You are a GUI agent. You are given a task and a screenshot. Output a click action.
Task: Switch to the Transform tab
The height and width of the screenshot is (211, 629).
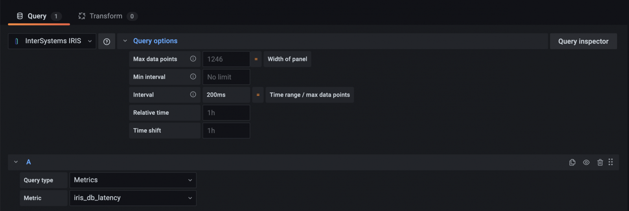pos(106,16)
